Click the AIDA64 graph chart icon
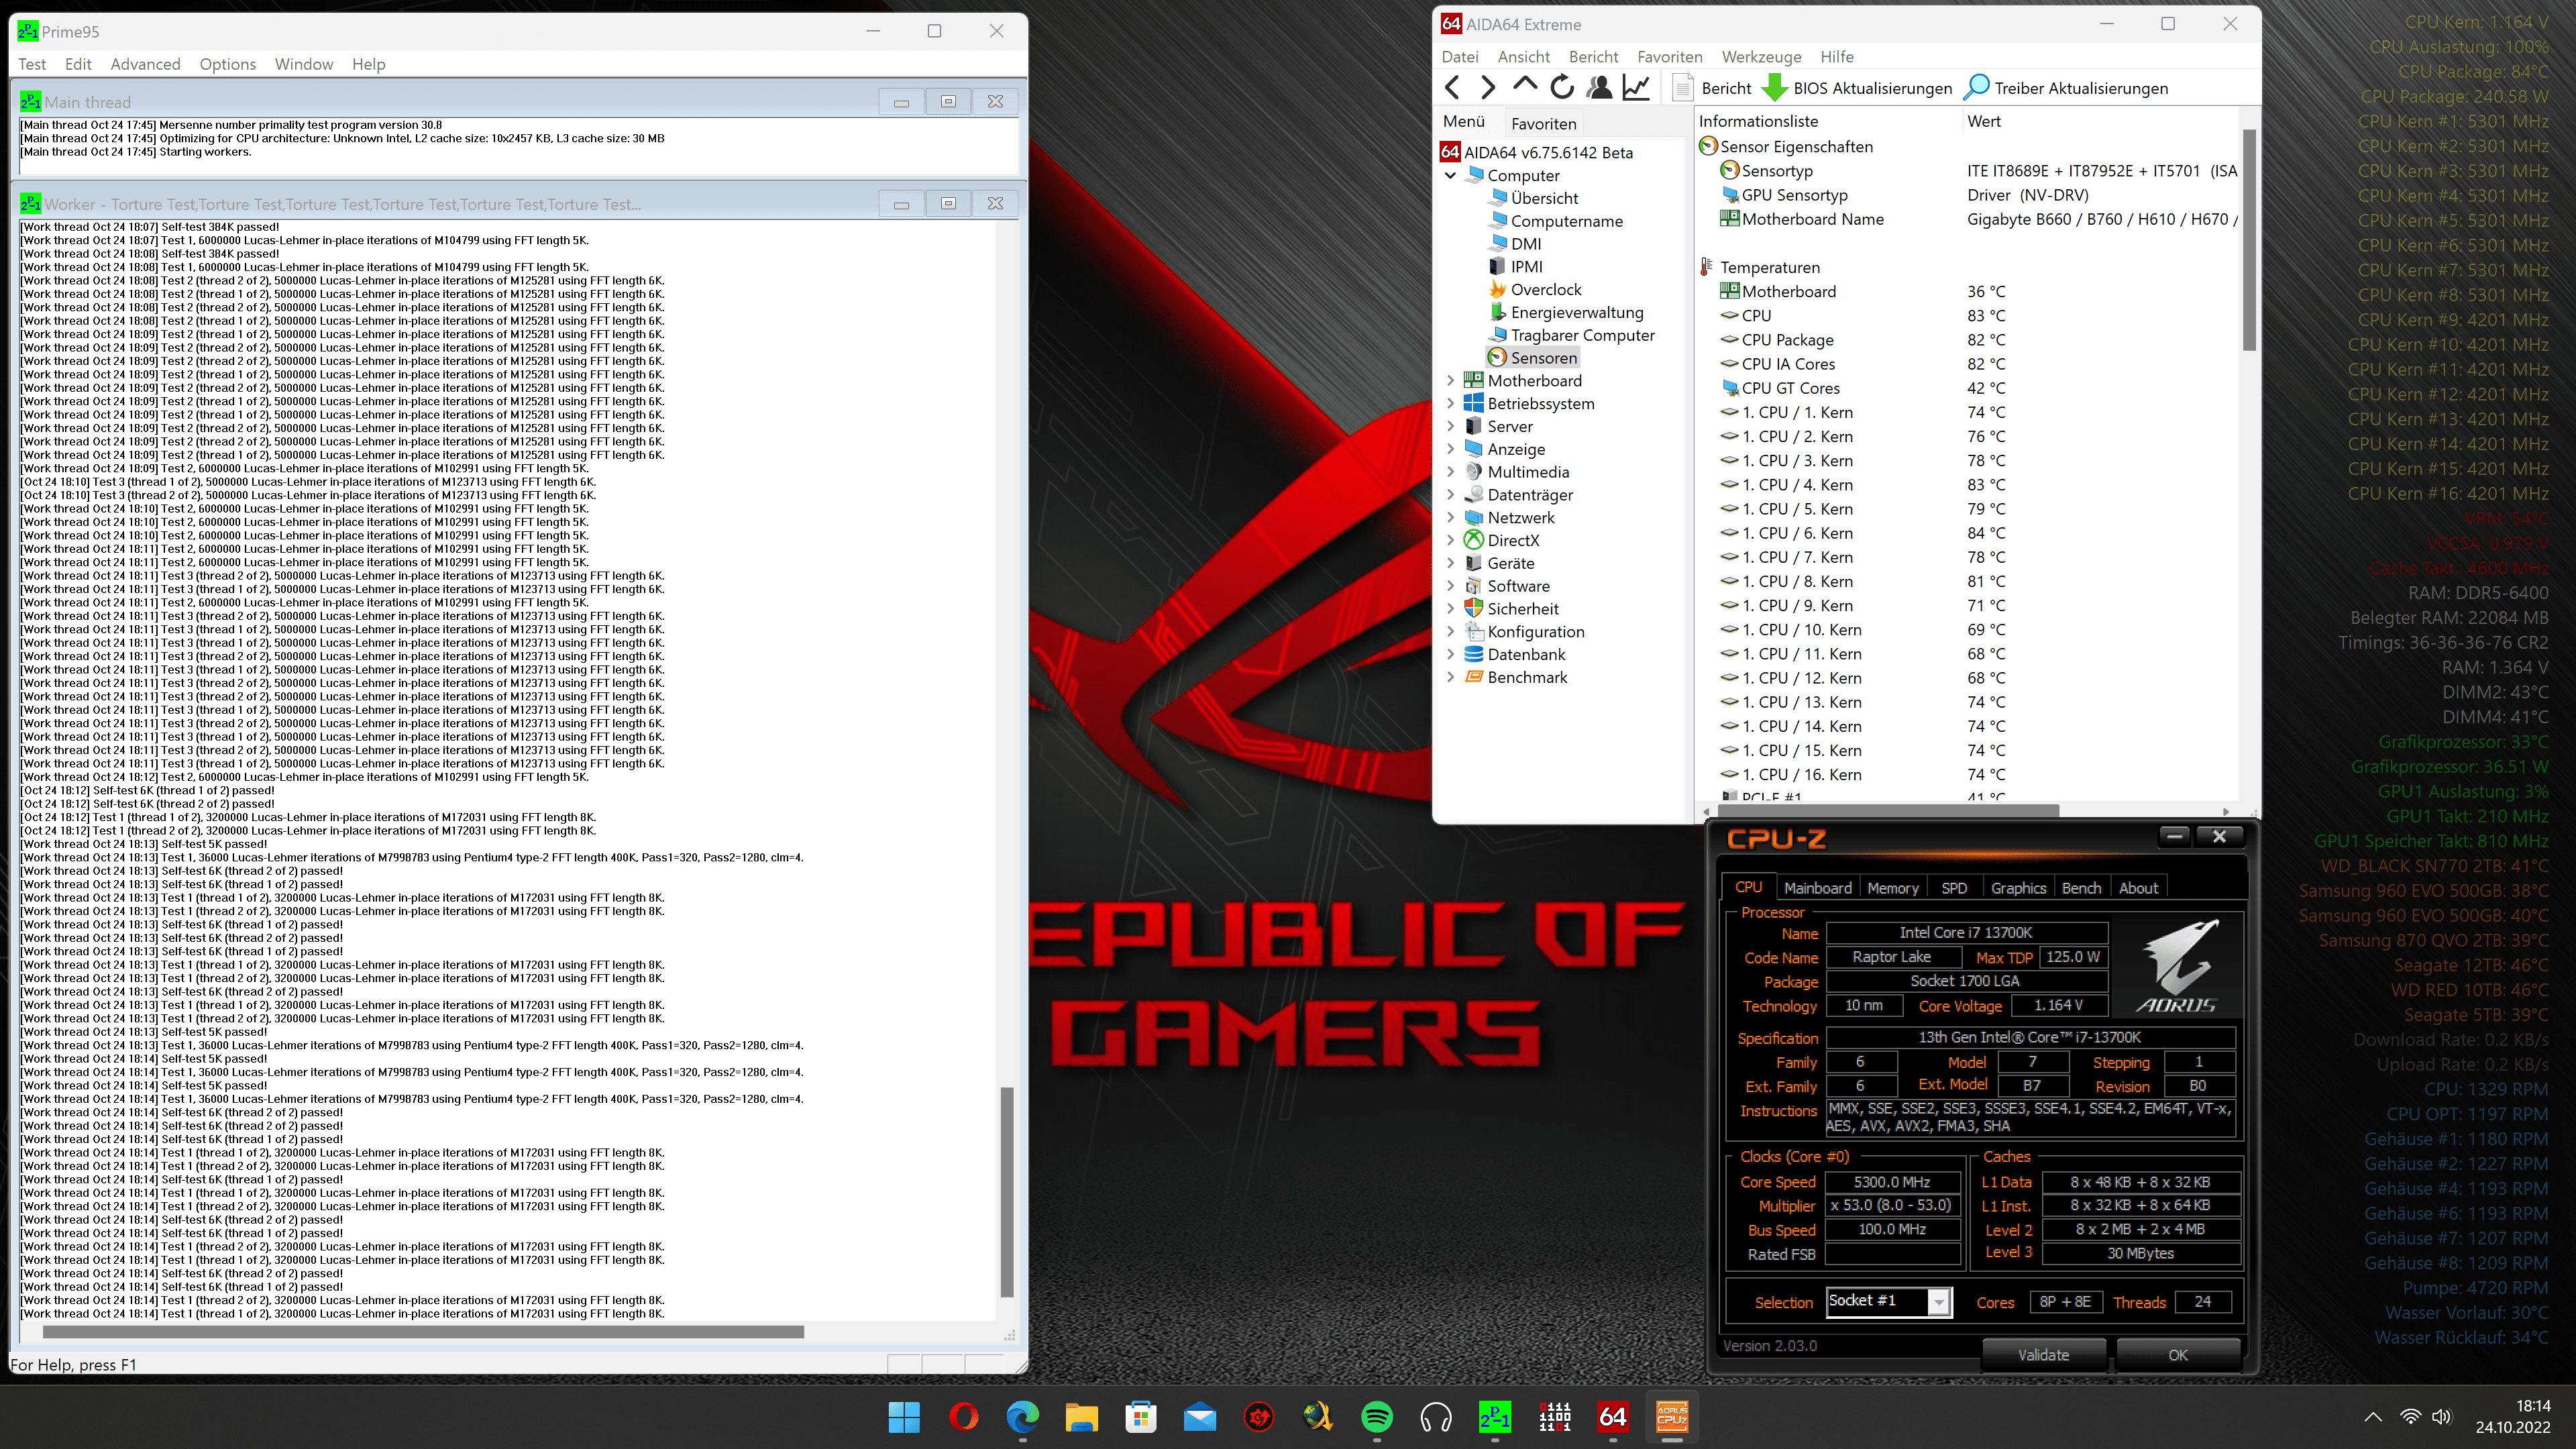 (x=1636, y=88)
